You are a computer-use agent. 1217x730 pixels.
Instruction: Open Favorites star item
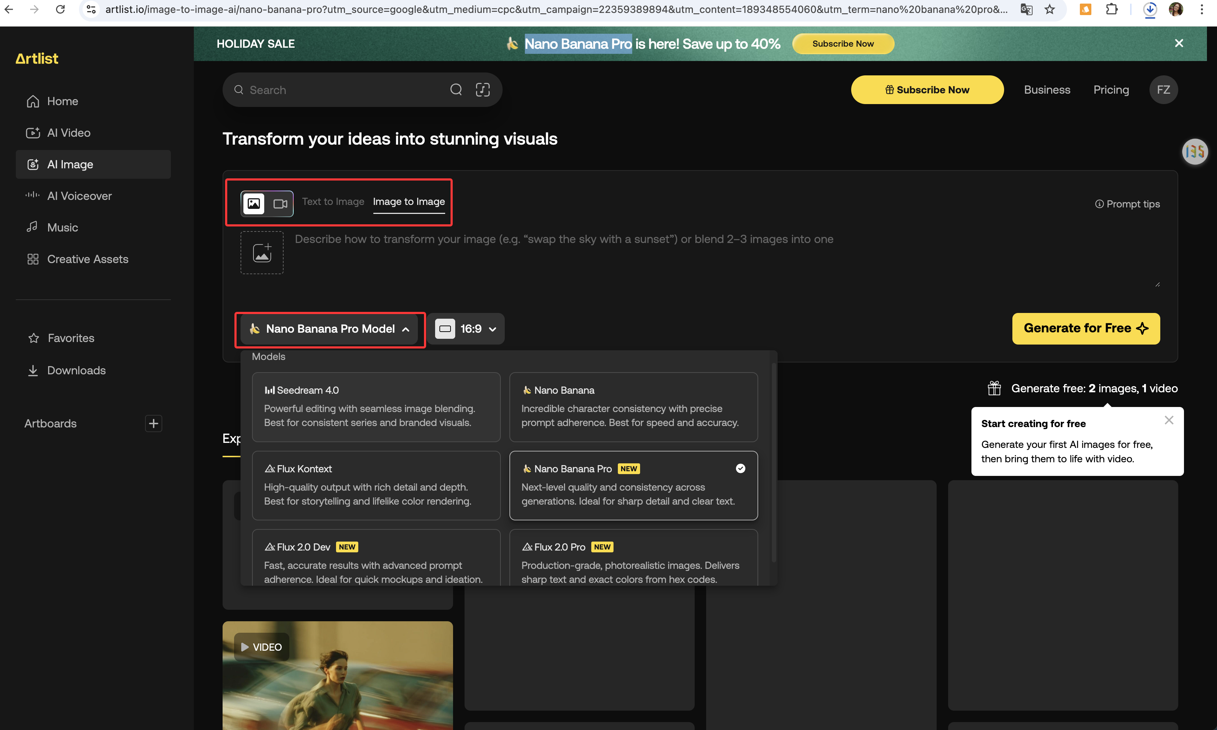click(x=71, y=338)
